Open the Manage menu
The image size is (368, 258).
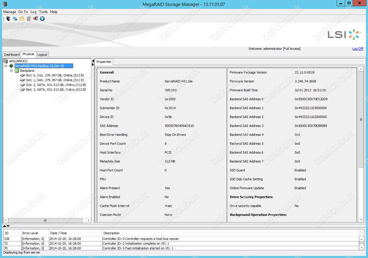9,12
